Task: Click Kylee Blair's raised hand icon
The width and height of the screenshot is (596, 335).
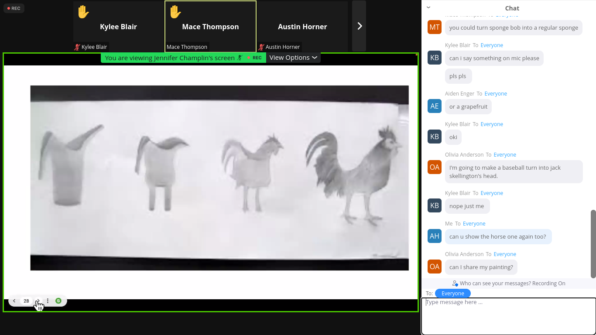Action: pos(83,12)
